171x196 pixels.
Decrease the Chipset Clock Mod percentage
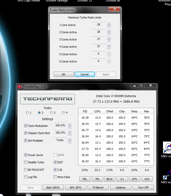coord(70,134)
